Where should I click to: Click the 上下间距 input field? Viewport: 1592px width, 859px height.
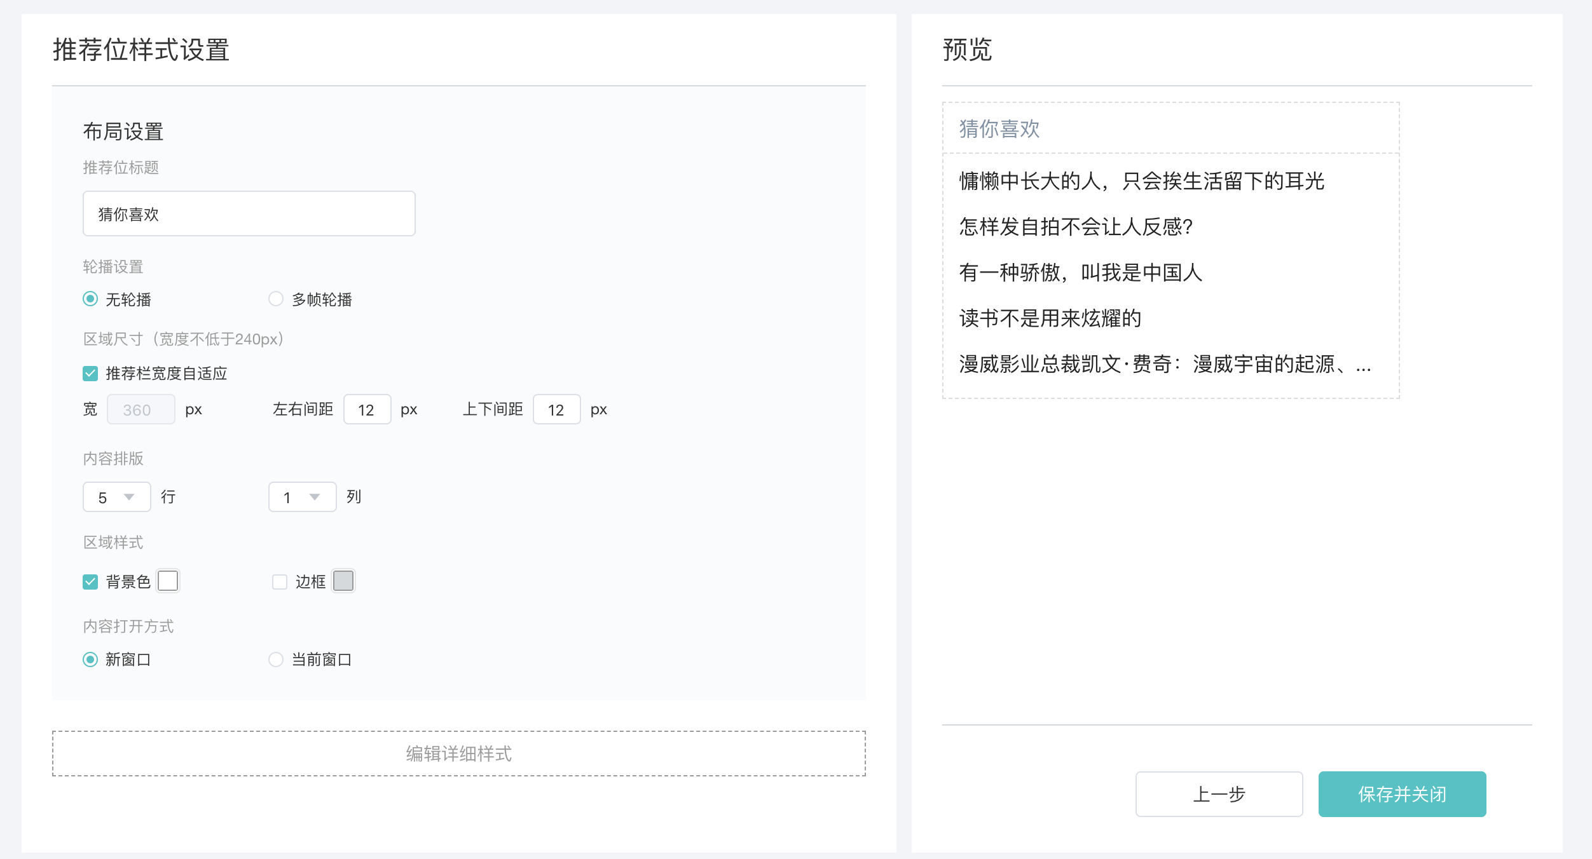pos(557,409)
